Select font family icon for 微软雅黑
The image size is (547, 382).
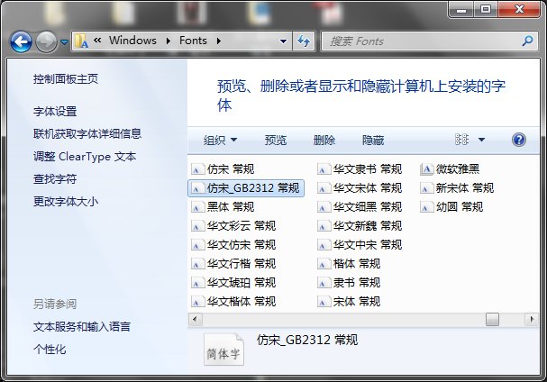point(426,169)
